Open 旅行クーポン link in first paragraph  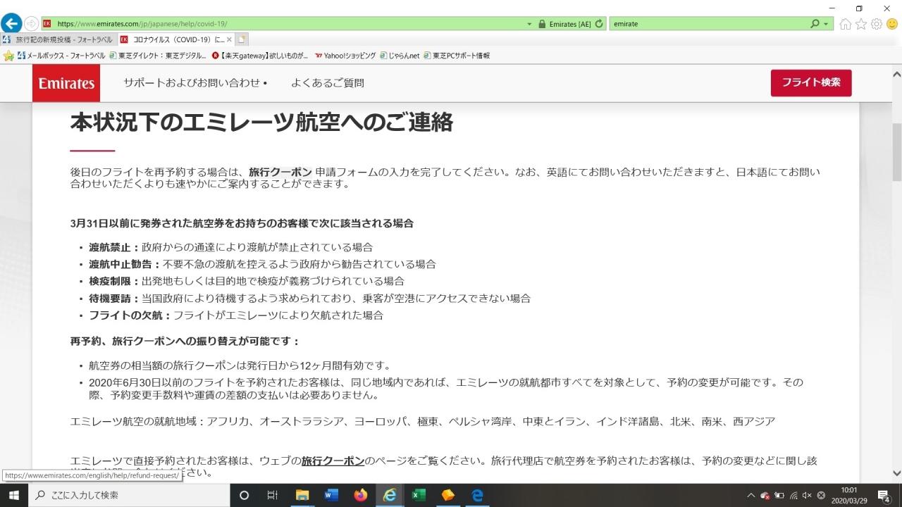[x=280, y=172]
